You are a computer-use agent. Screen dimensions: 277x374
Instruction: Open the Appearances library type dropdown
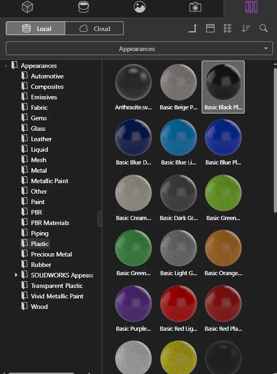click(137, 49)
